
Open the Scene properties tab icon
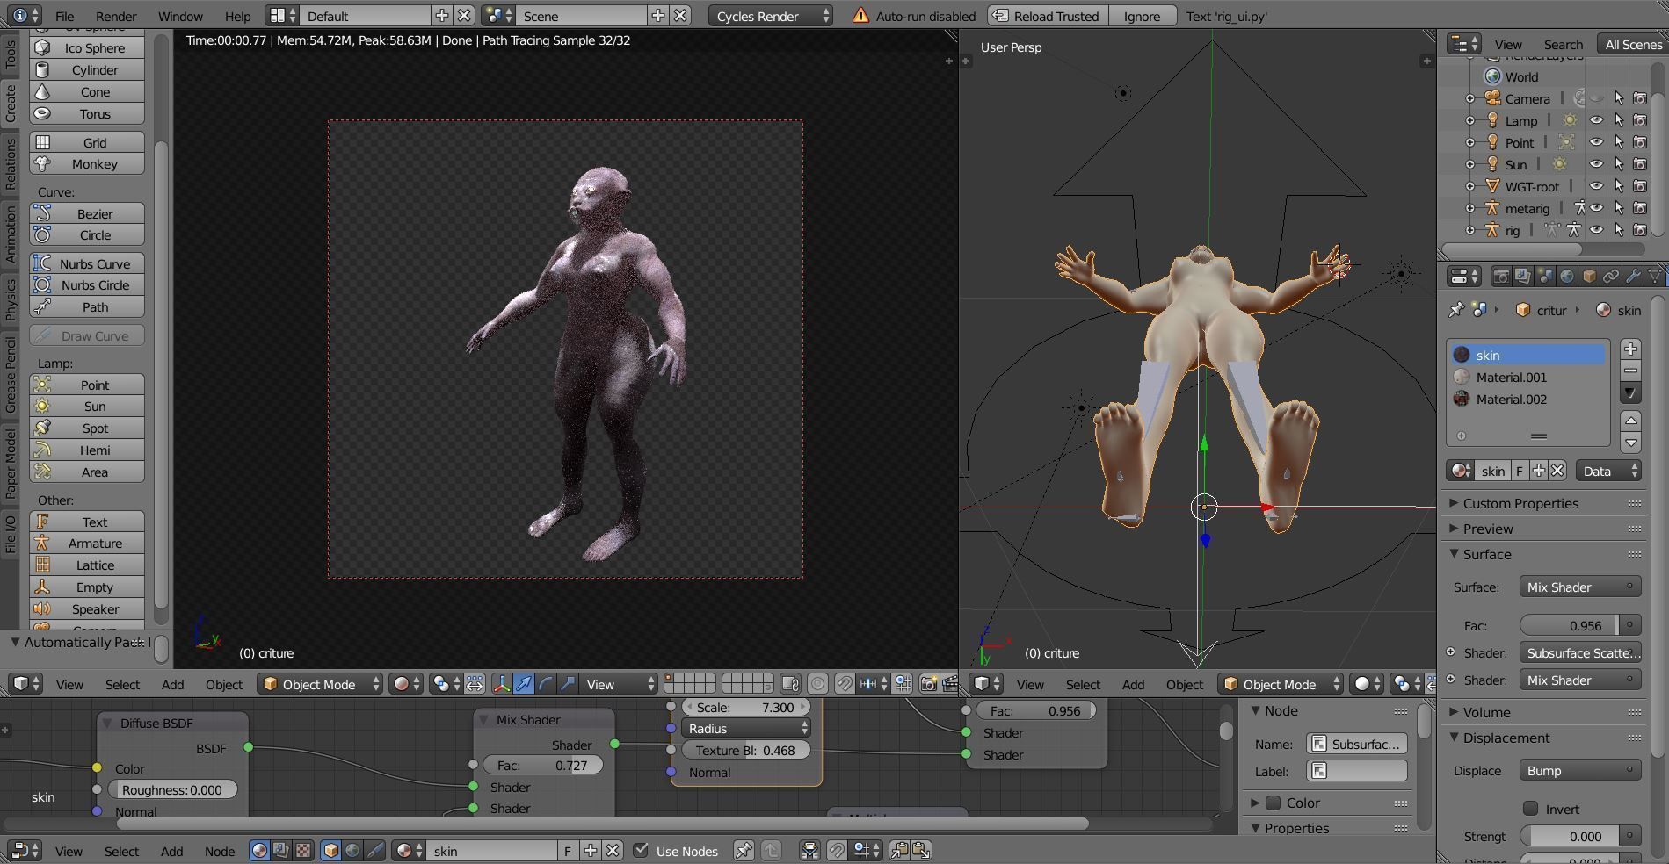[x=1545, y=277]
